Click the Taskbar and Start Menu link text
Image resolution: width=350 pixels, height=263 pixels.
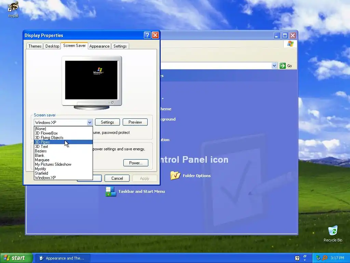click(142, 191)
